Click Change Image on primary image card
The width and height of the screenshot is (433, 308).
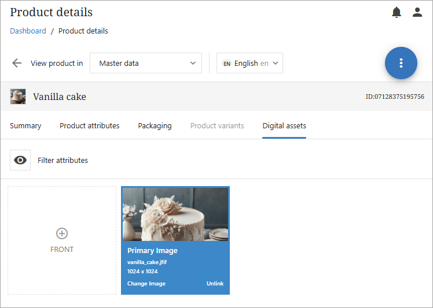[146, 284]
